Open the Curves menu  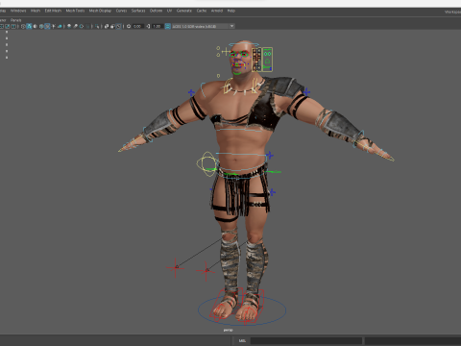tap(121, 11)
